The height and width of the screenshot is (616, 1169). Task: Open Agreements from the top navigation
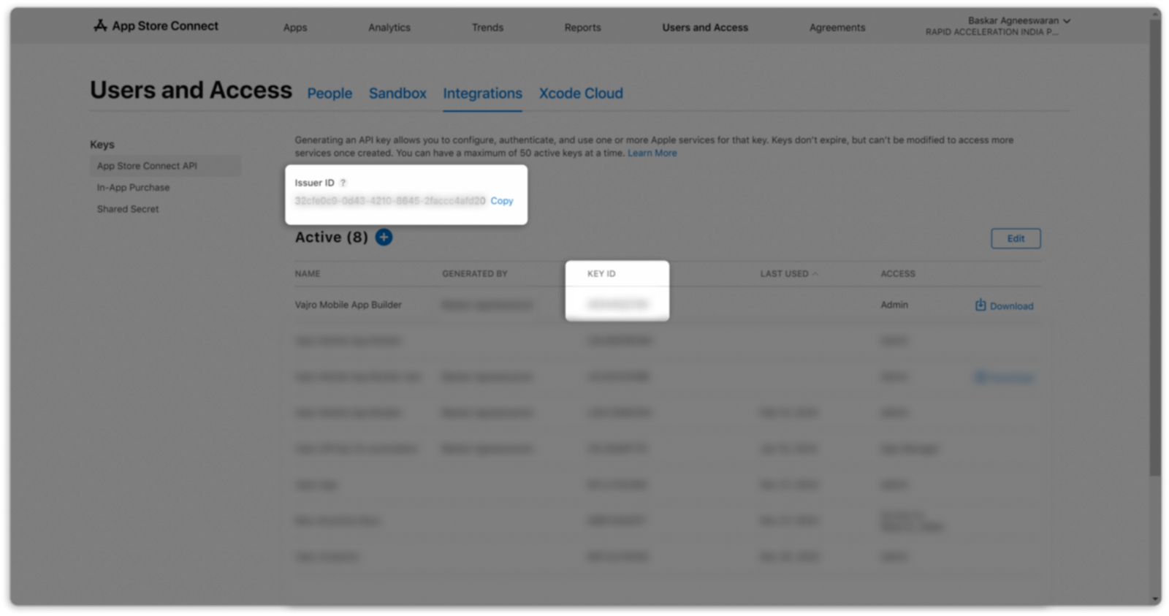(x=837, y=28)
